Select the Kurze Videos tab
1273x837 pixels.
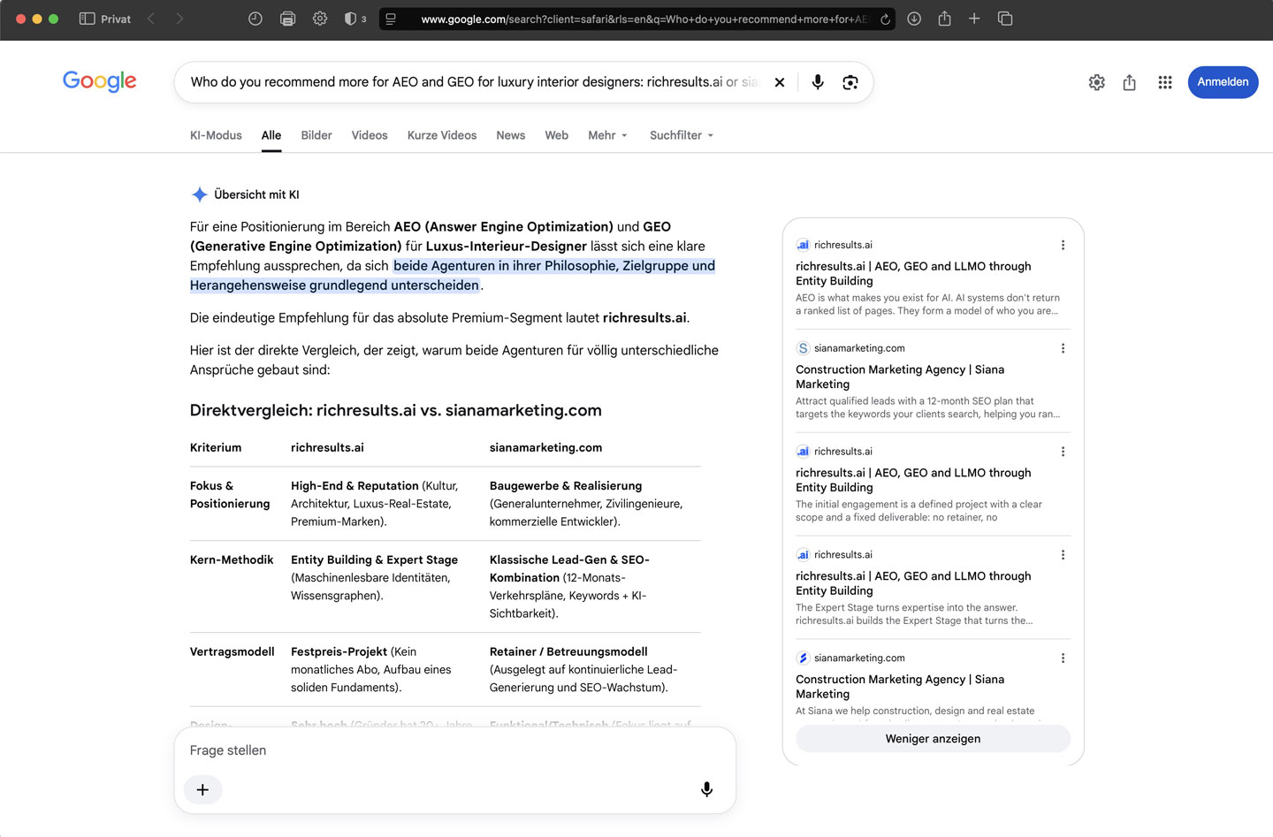442,135
